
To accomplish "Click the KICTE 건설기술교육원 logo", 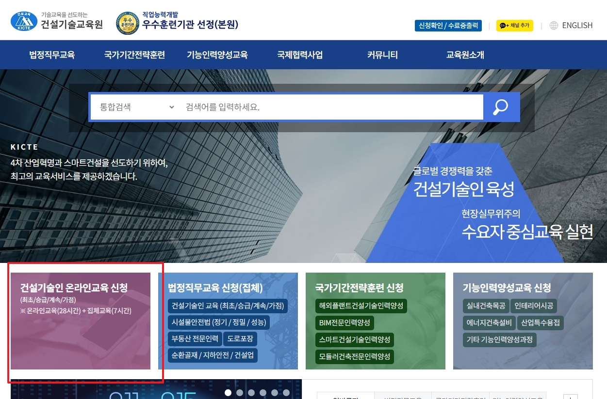I will 57,21.
